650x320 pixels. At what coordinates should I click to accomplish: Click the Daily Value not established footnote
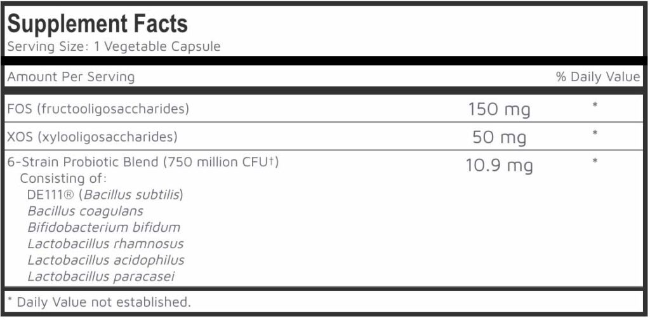98,302
